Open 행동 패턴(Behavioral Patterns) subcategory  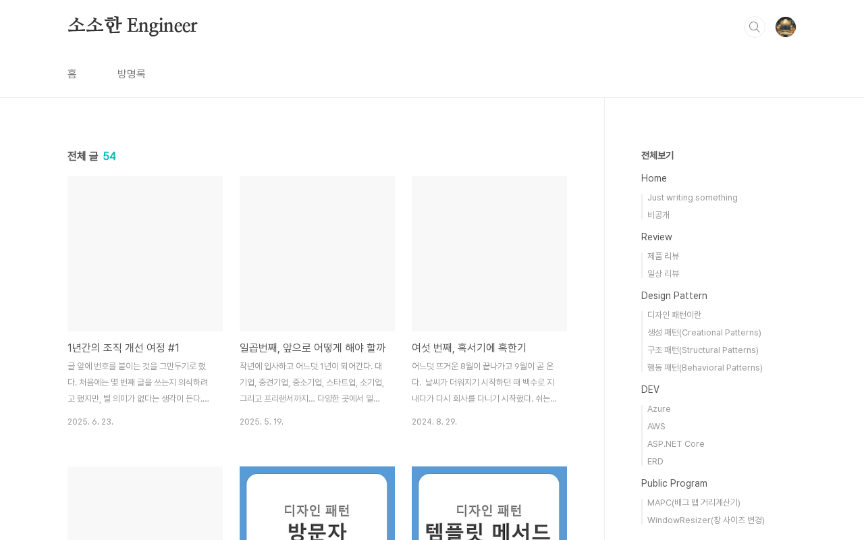click(705, 368)
